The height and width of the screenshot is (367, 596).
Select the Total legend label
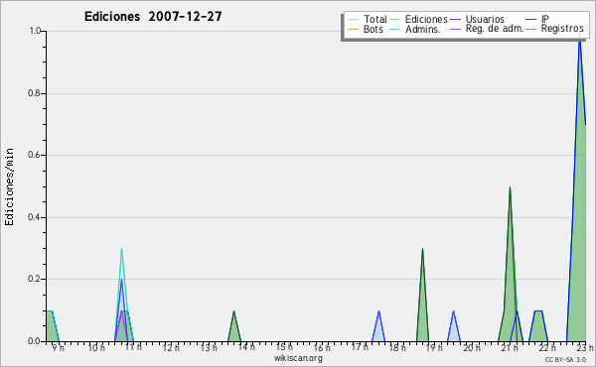point(374,19)
